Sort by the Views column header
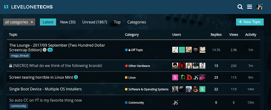271x110 pixels. coord(234,35)
